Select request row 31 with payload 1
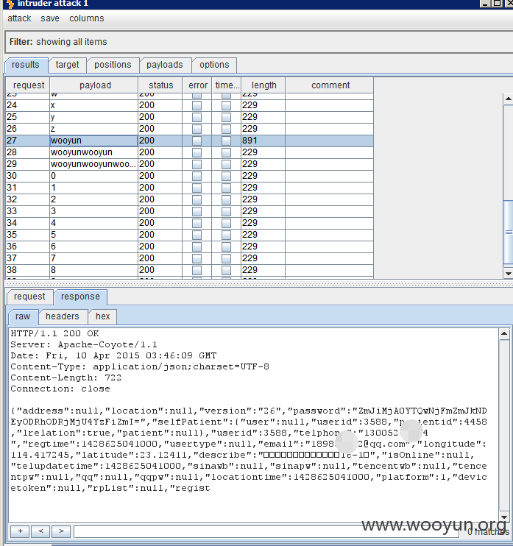 coord(189,188)
